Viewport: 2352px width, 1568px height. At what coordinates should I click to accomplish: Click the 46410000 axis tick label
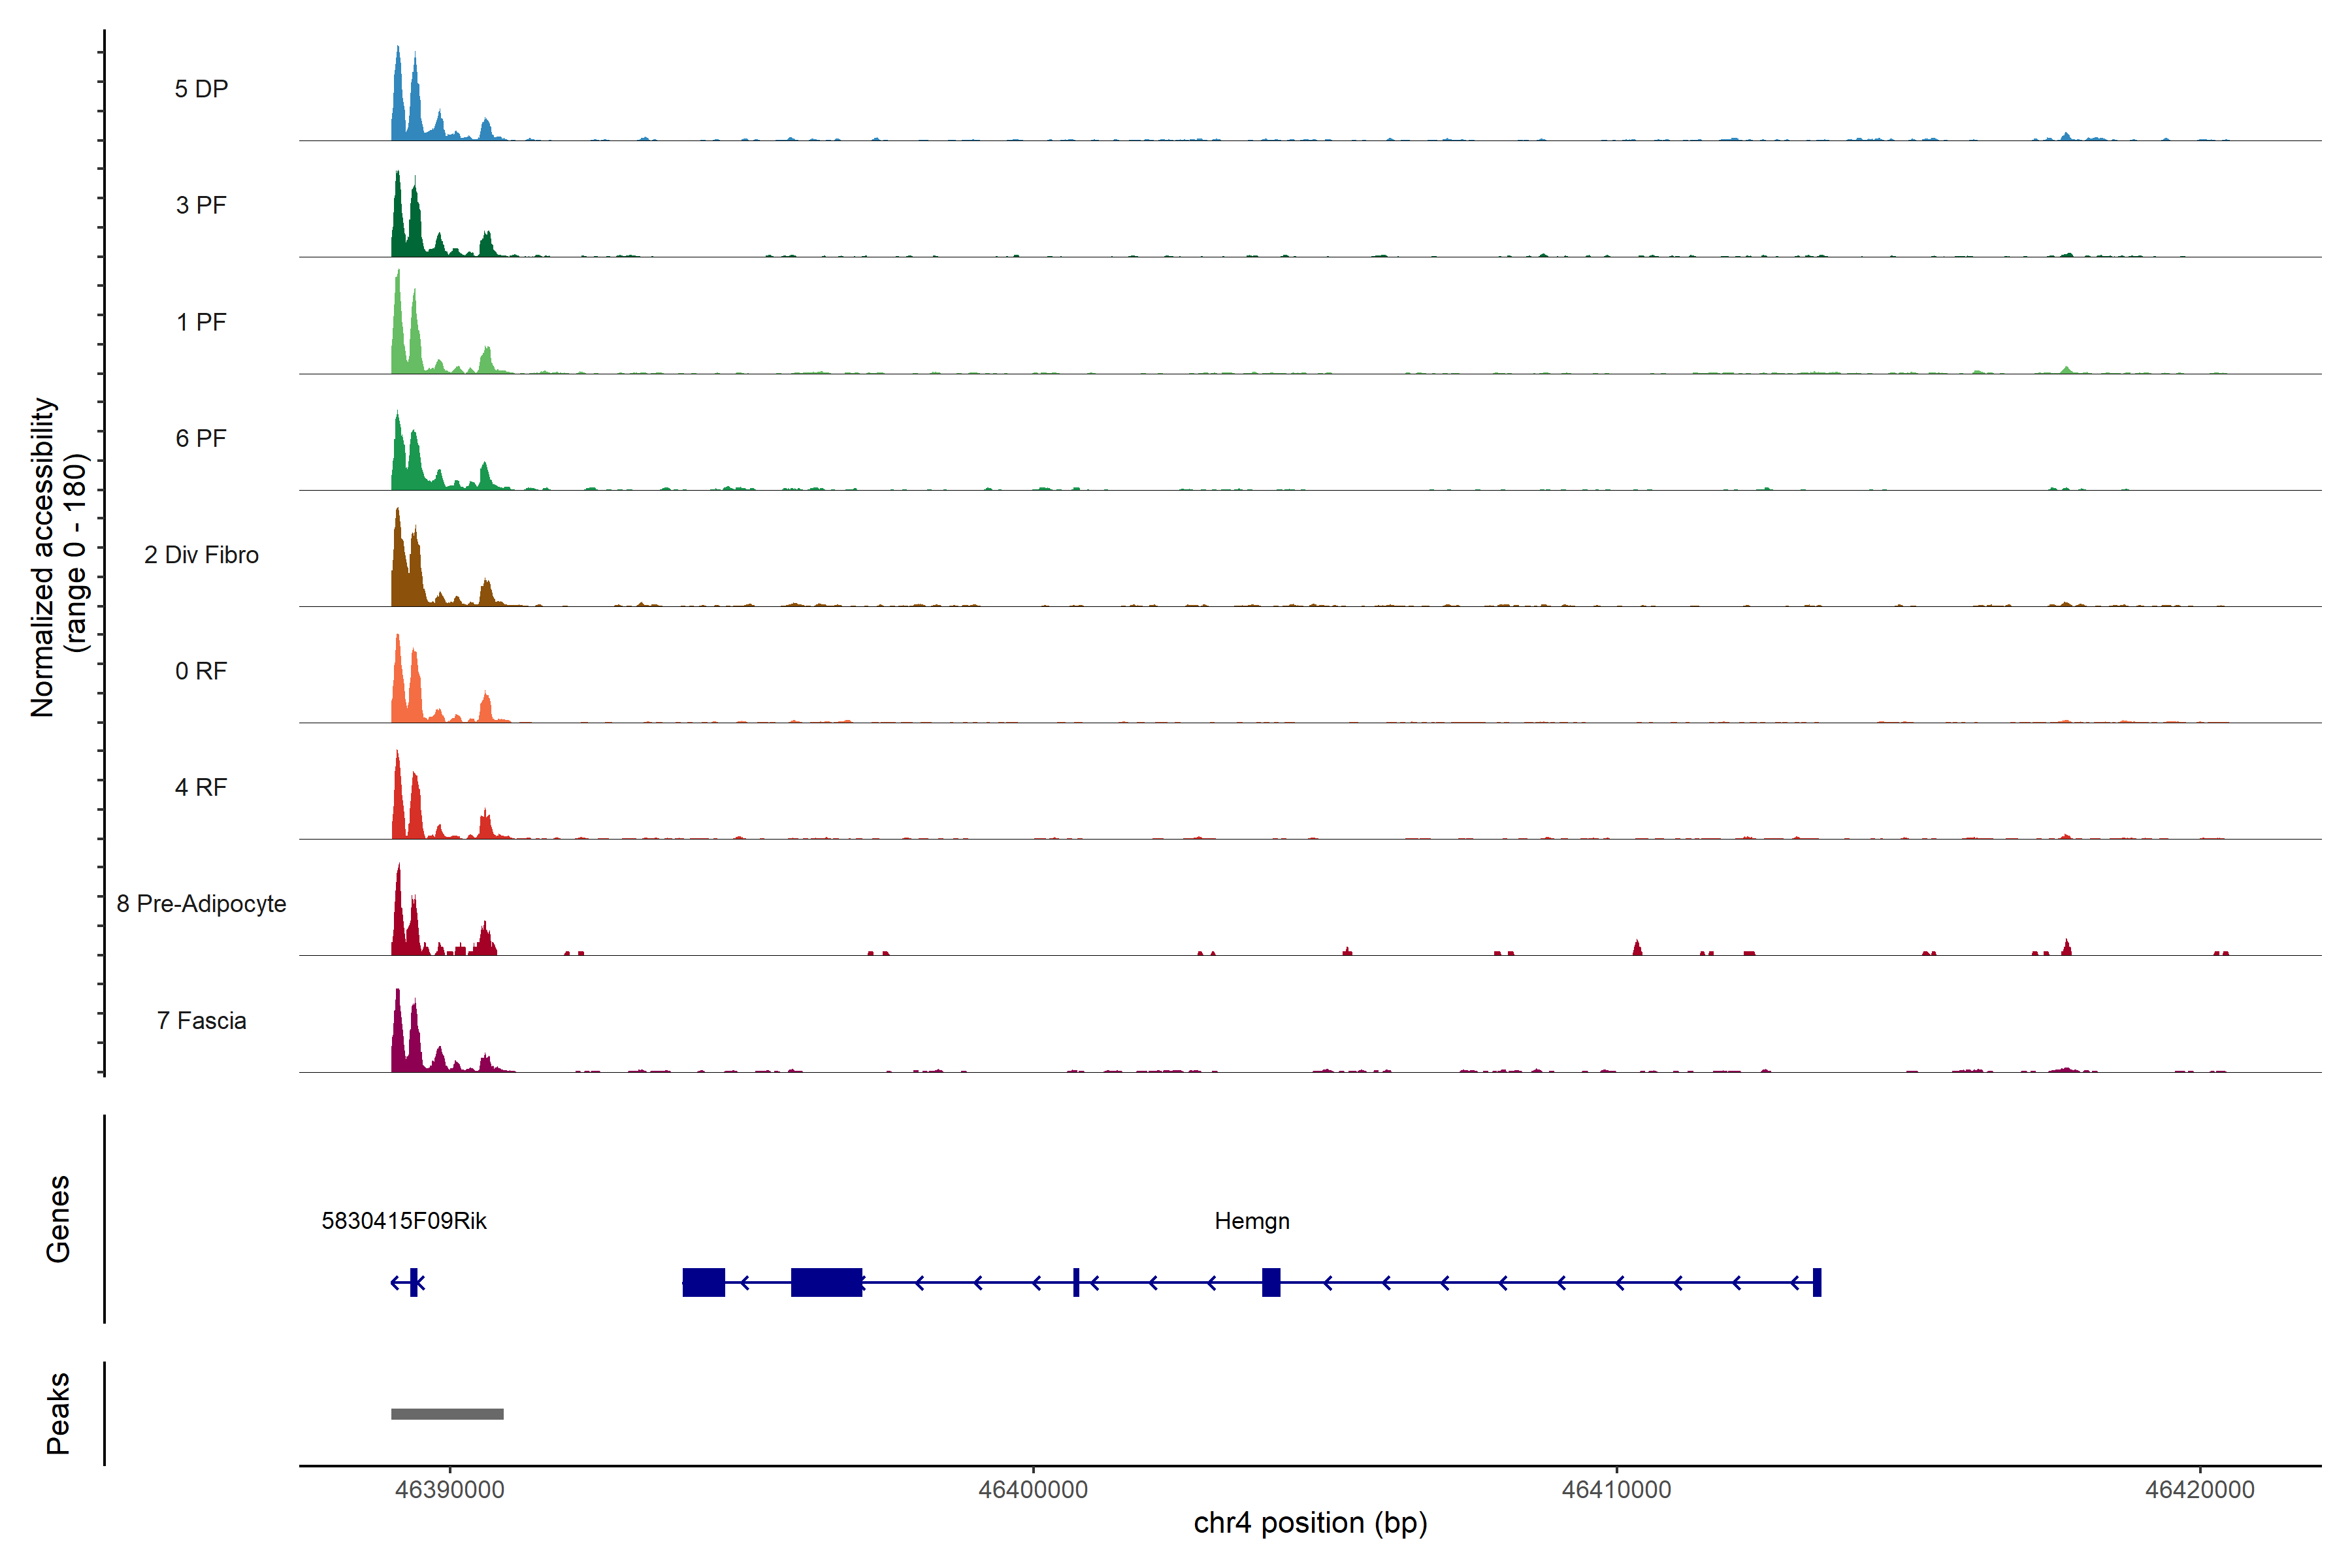click(1616, 1490)
